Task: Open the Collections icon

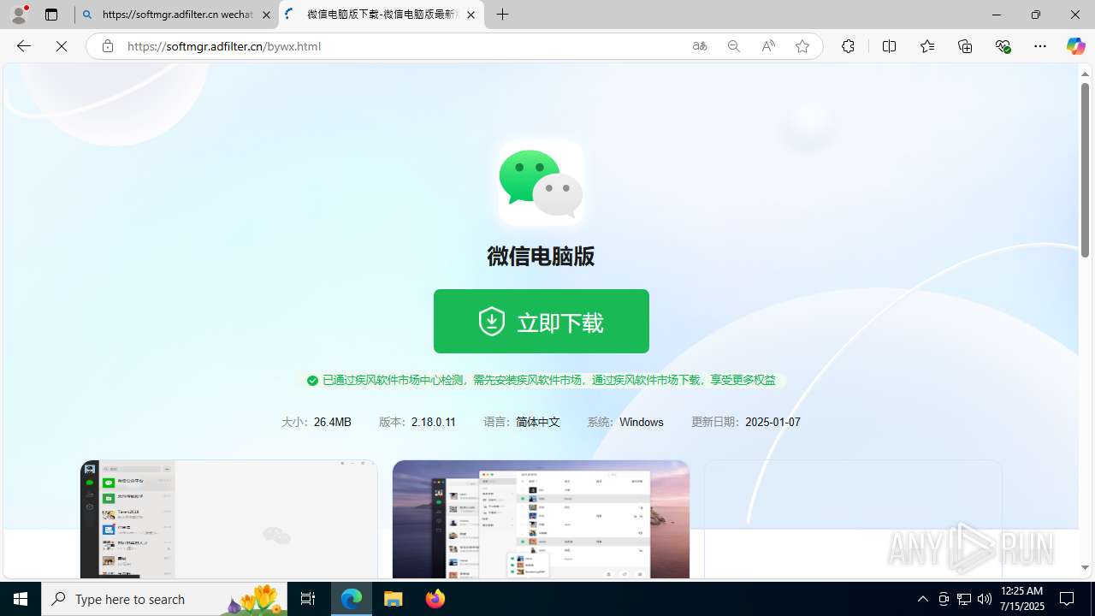Action: [965, 46]
